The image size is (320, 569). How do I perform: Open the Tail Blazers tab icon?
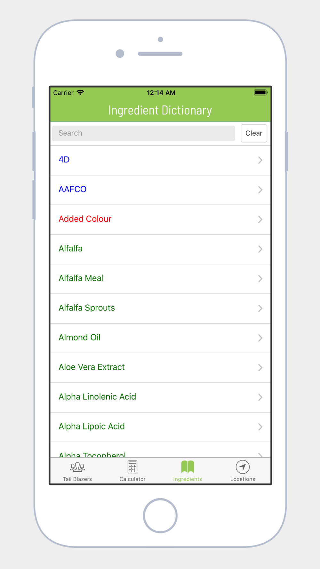[x=77, y=467]
